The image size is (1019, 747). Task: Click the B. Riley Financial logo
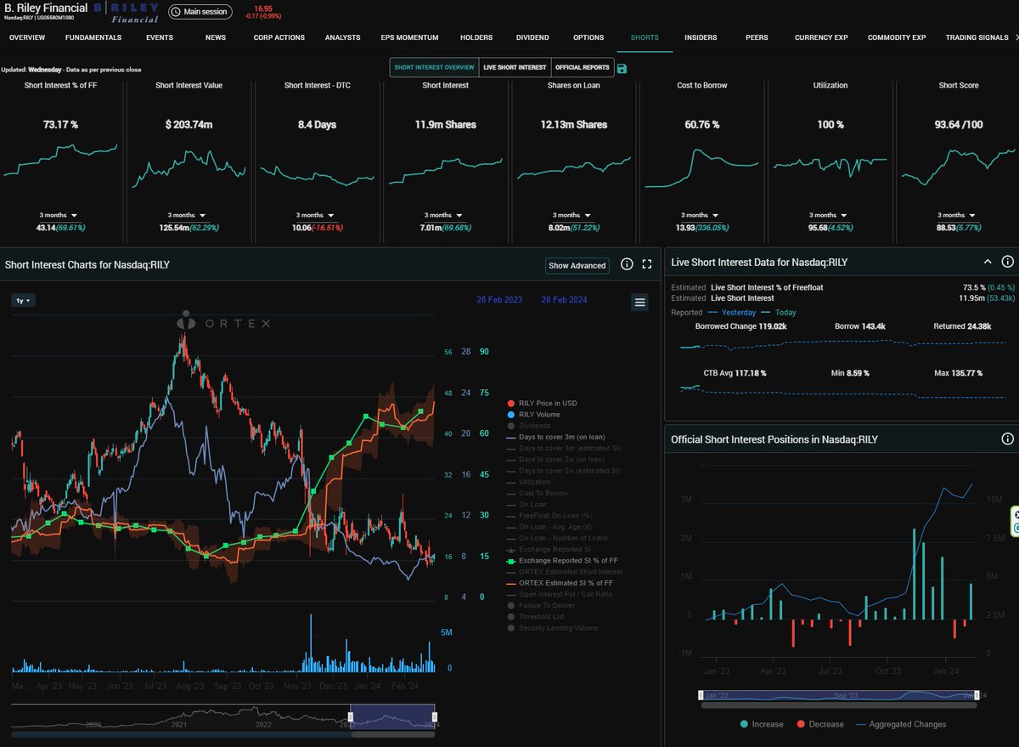pyautogui.click(x=126, y=12)
